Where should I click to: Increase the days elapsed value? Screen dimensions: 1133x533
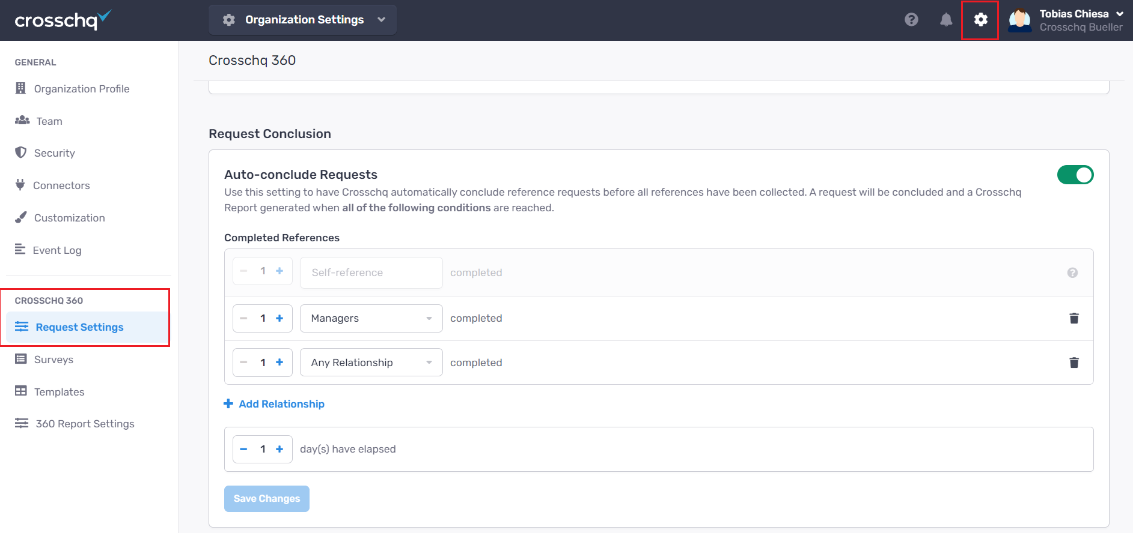279,449
